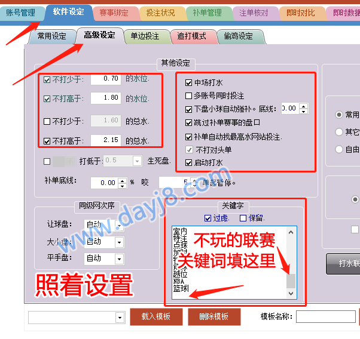360x339 pixels.
Task: Open the 补单管理 tab
Action: (208, 13)
